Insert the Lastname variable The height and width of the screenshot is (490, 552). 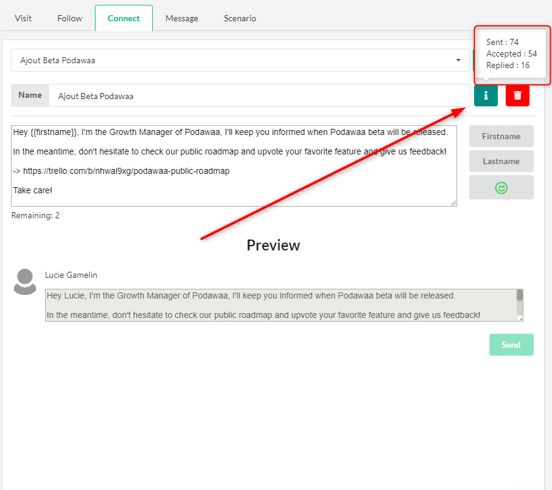501,161
